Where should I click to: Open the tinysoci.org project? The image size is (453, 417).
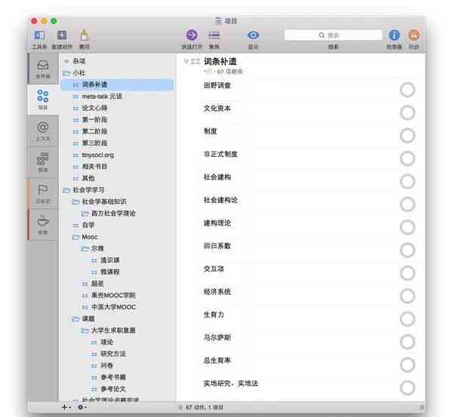pos(97,155)
